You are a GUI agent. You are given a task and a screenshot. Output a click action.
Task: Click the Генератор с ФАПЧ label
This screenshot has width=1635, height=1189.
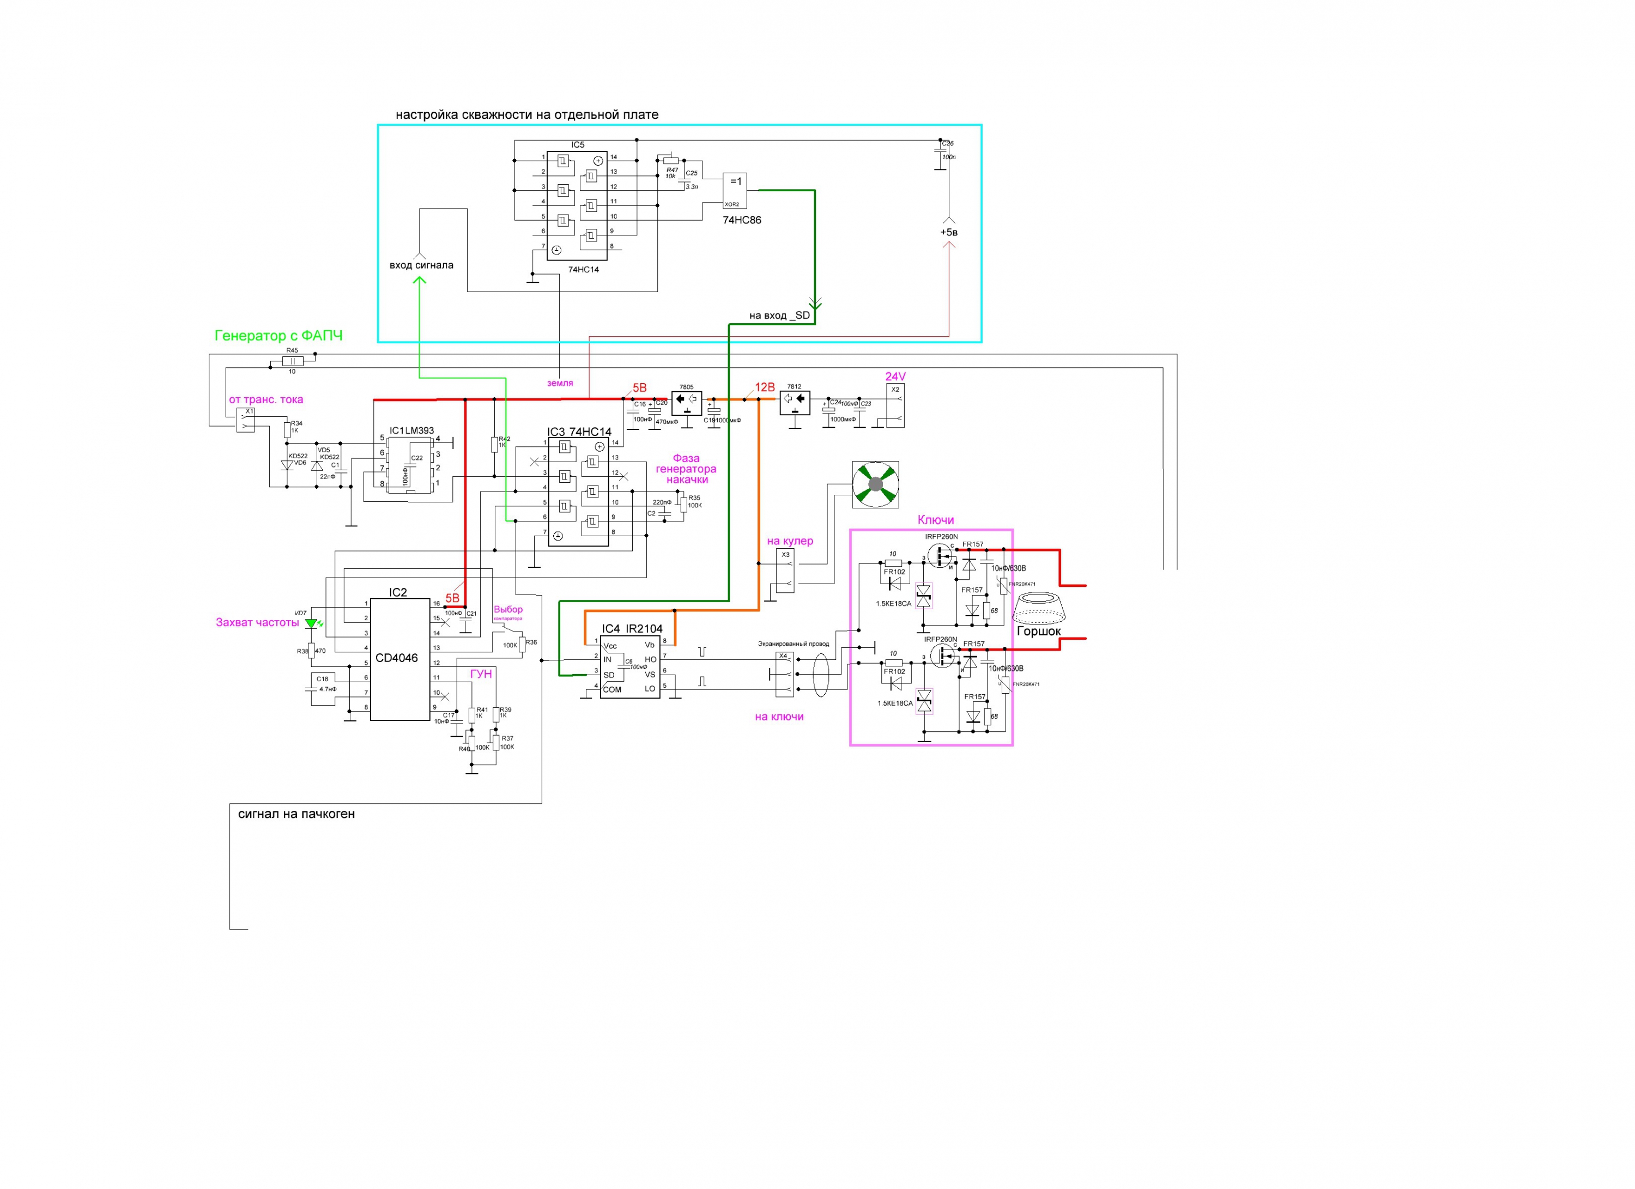pyautogui.click(x=278, y=336)
